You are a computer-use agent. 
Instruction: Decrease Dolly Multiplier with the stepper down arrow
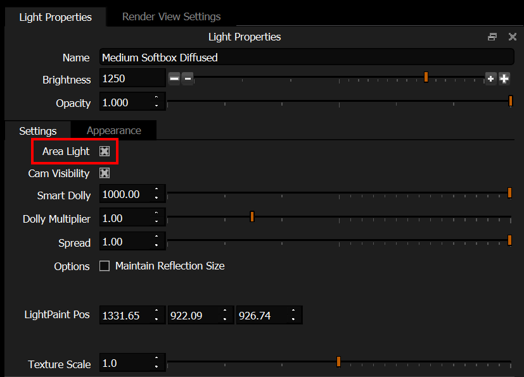pos(156,221)
